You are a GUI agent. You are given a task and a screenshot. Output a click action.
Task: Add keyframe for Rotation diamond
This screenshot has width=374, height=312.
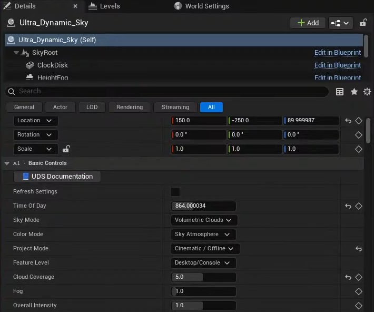tap(359, 135)
